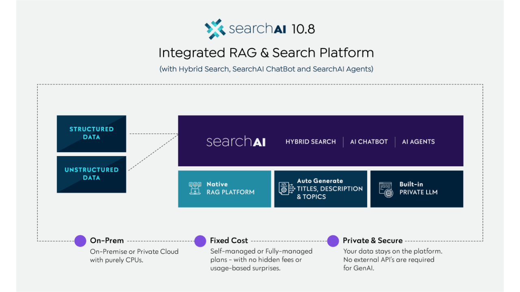The width and height of the screenshot is (520, 292).
Task: Open the Built-in Private LLM tile
Action: (x=417, y=189)
